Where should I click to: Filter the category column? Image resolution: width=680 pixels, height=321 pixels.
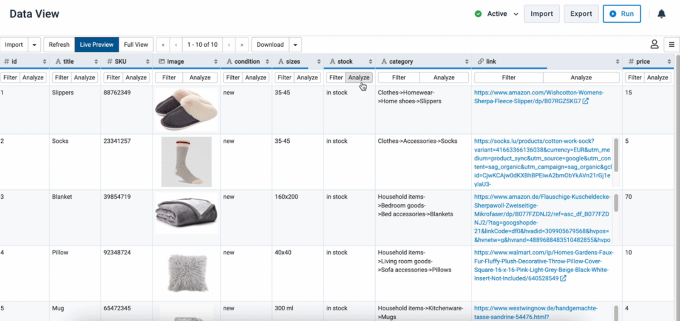(x=399, y=78)
